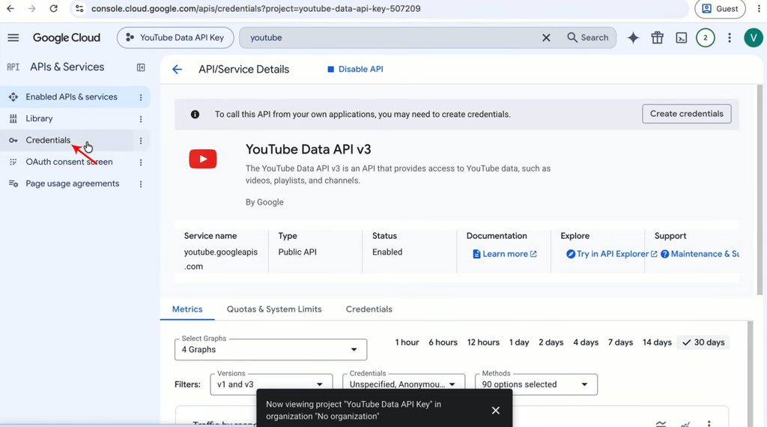Viewport: 767px width, 427px height.
Task: Reload the page with browser refresh
Action: [53, 9]
